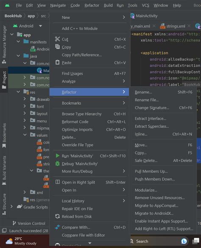Click the Task View taskbar icon
201x248 pixels.
coord(196,241)
